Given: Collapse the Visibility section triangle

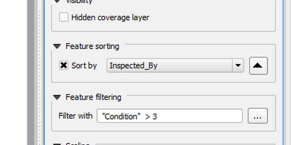Looking at the screenshot, I should 57,1.
